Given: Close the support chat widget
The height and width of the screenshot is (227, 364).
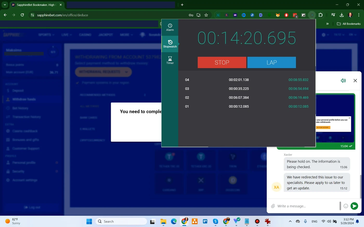Looking at the screenshot, I should 355,81.
